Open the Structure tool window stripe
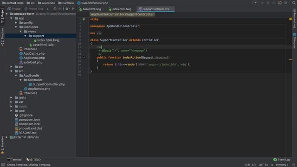Viewport: 297px width, 167px height. 2,37
